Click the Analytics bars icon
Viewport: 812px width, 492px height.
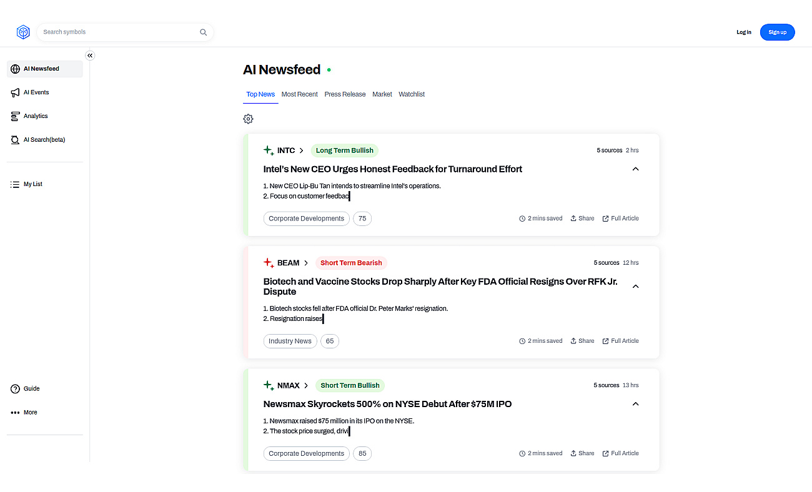[16, 116]
